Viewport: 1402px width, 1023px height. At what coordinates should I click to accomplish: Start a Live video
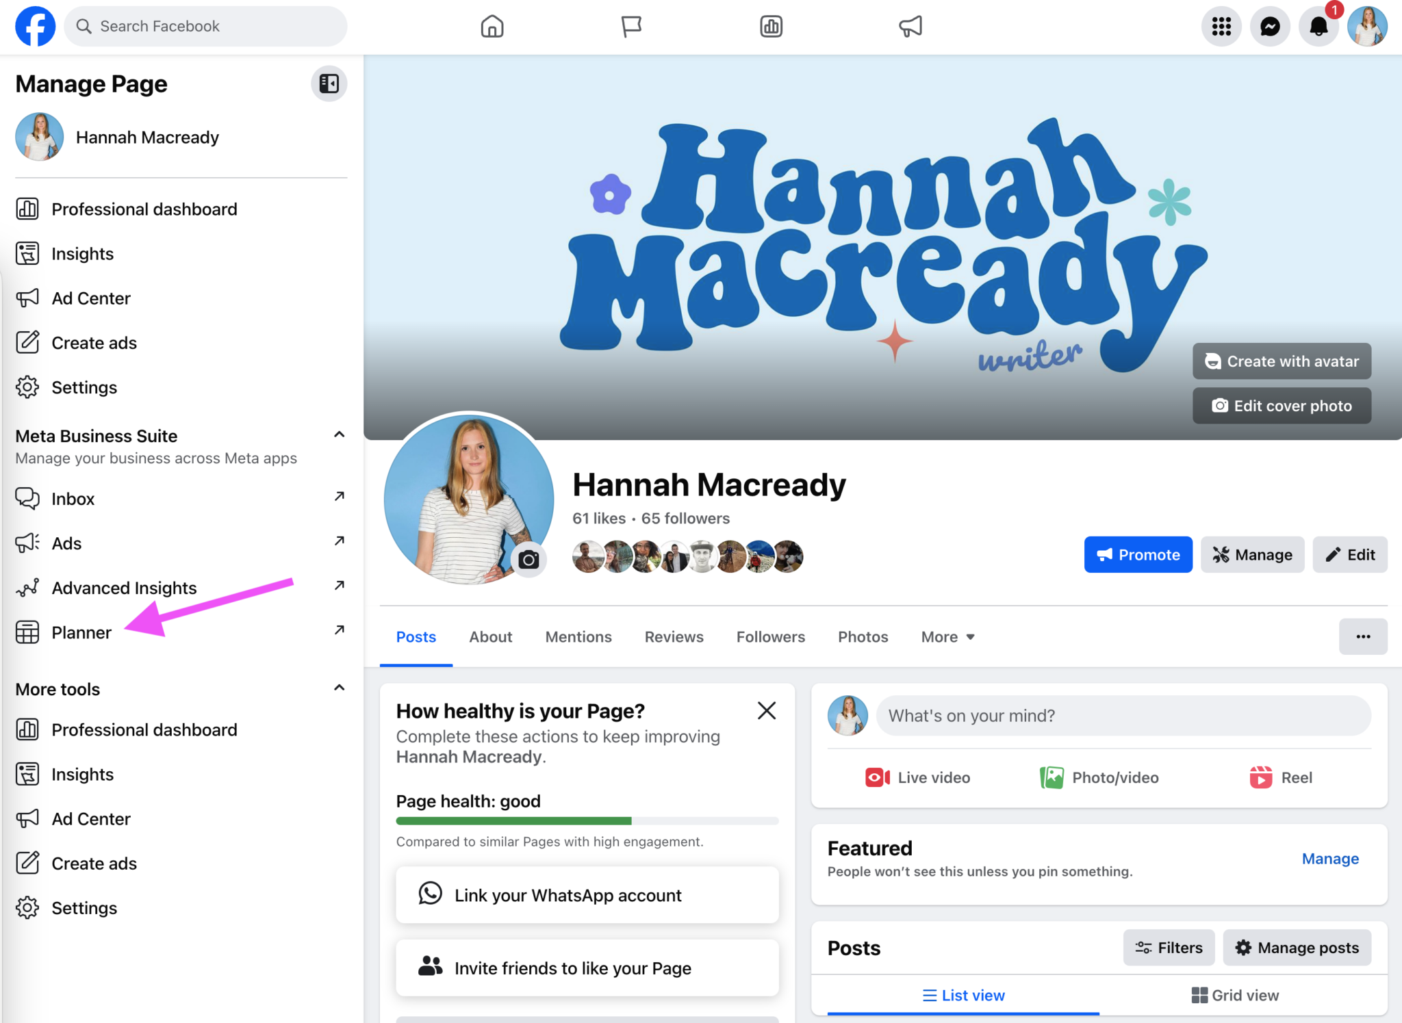(917, 777)
